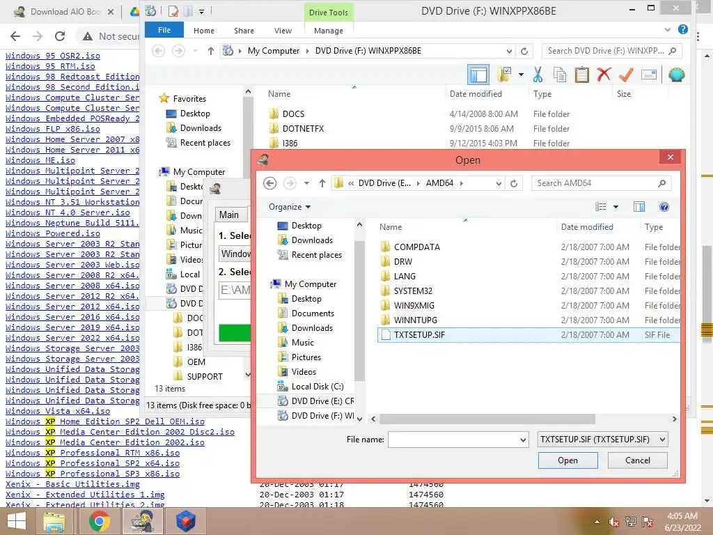713x535 pixels.
Task: Reload the Chrome page
Action: 60,36
